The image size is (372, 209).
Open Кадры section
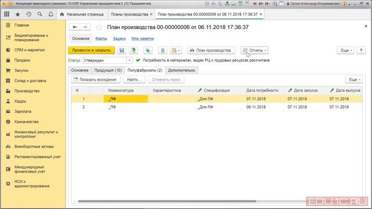(x=33, y=101)
